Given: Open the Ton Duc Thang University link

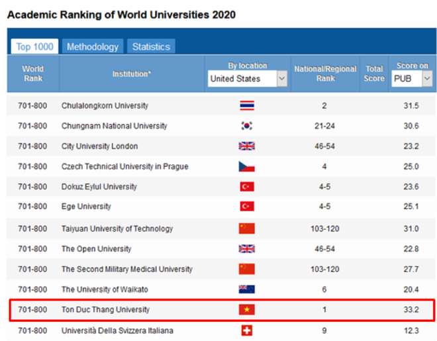Looking at the screenshot, I should pos(106,309).
